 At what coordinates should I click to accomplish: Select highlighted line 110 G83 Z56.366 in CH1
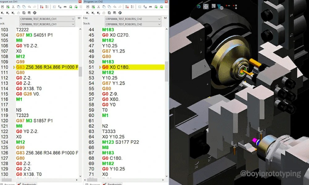(x=47, y=67)
